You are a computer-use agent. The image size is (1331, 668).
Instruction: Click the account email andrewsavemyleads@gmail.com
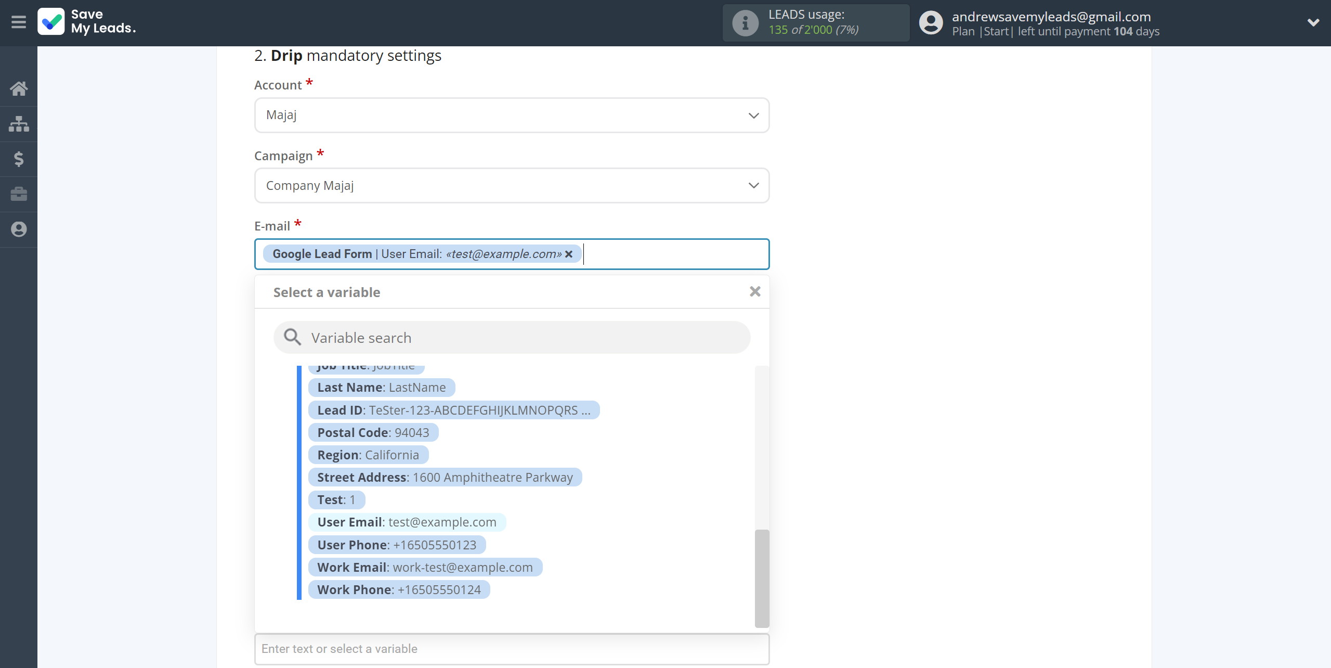1051,17
